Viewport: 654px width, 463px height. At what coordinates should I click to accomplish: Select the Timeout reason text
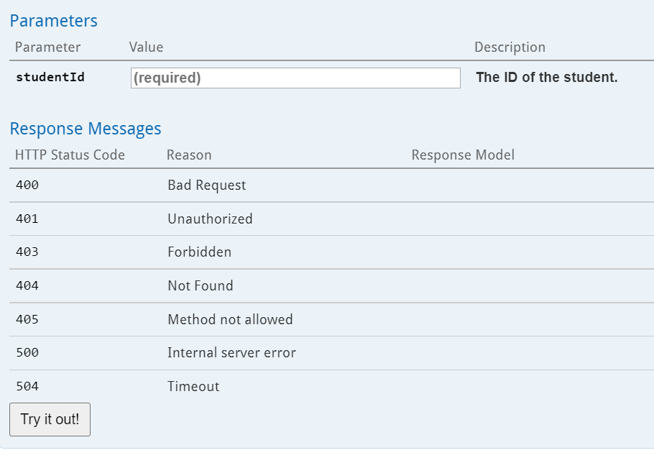pyautogui.click(x=193, y=387)
